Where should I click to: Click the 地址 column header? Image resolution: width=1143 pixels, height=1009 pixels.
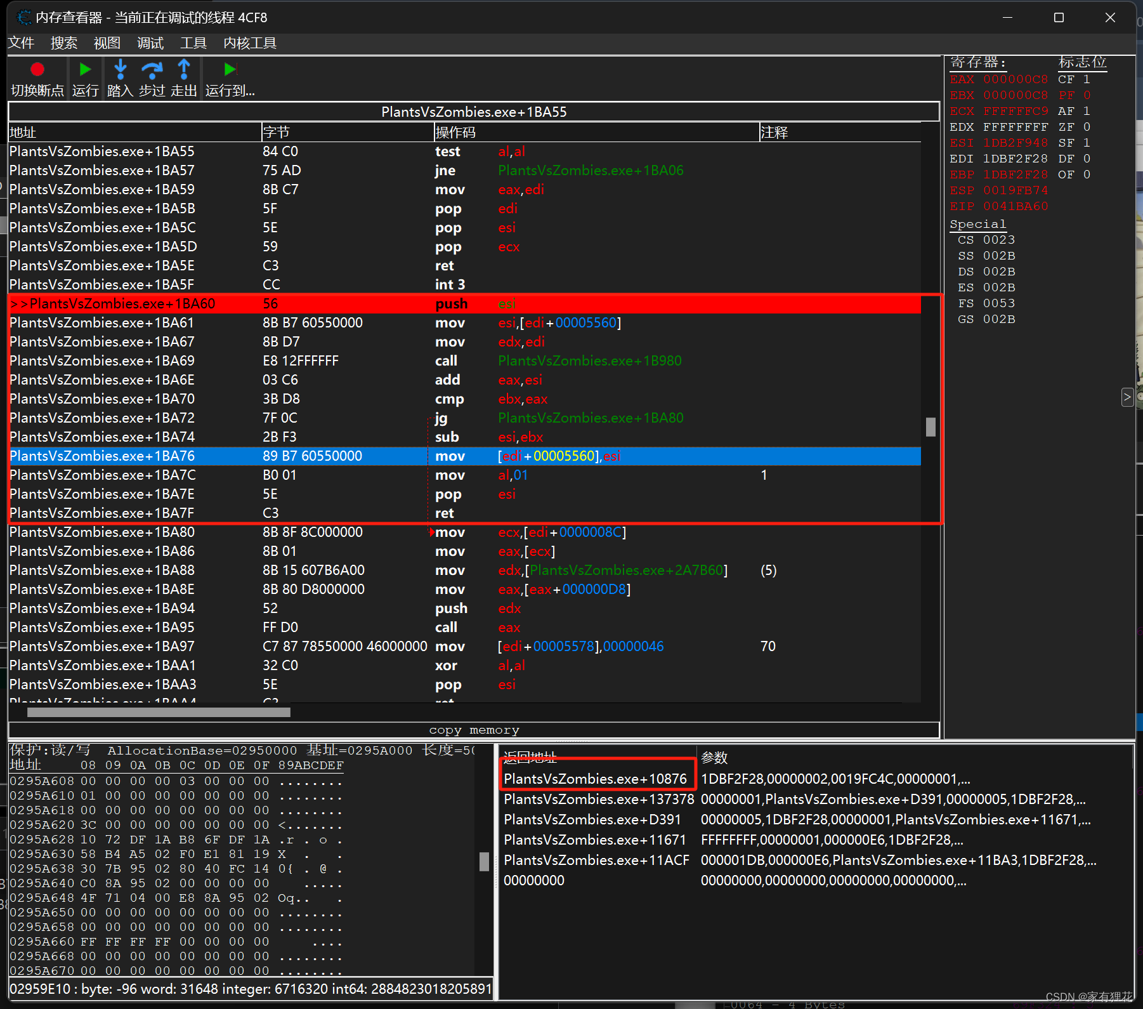pyautogui.click(x=134, y=132)
